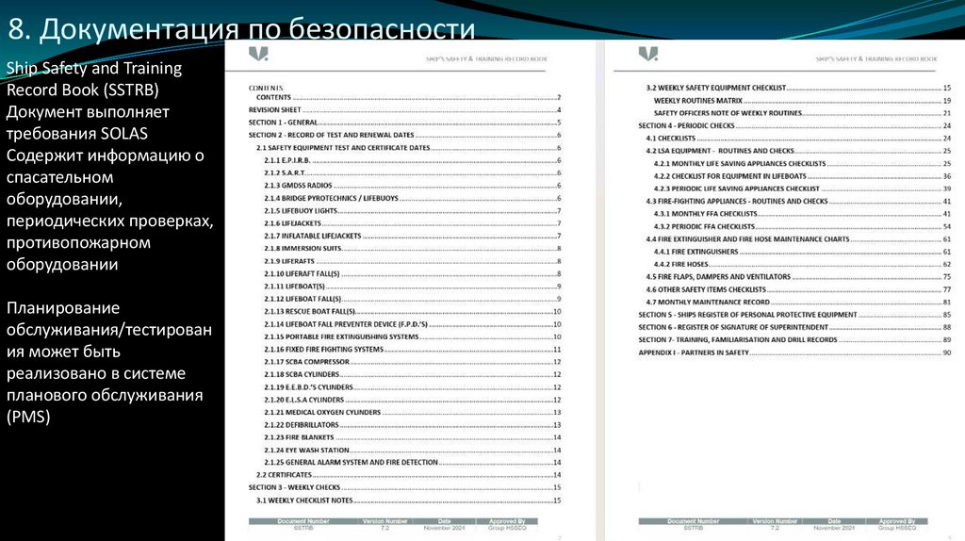Select the "Weekly Routines Matrix" entry
The image size is (965, 541).
[802, 100]
